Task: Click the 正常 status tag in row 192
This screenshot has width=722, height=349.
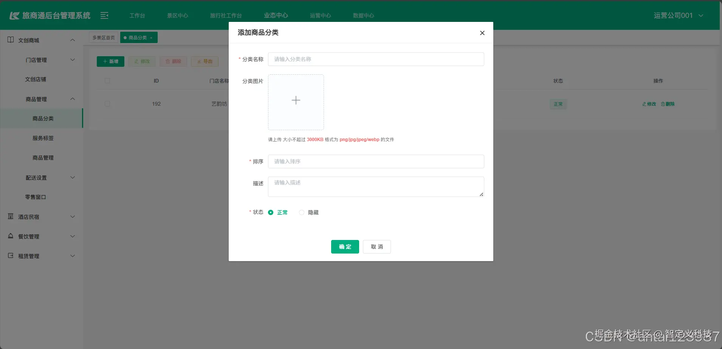Action: tap(558, 104)
